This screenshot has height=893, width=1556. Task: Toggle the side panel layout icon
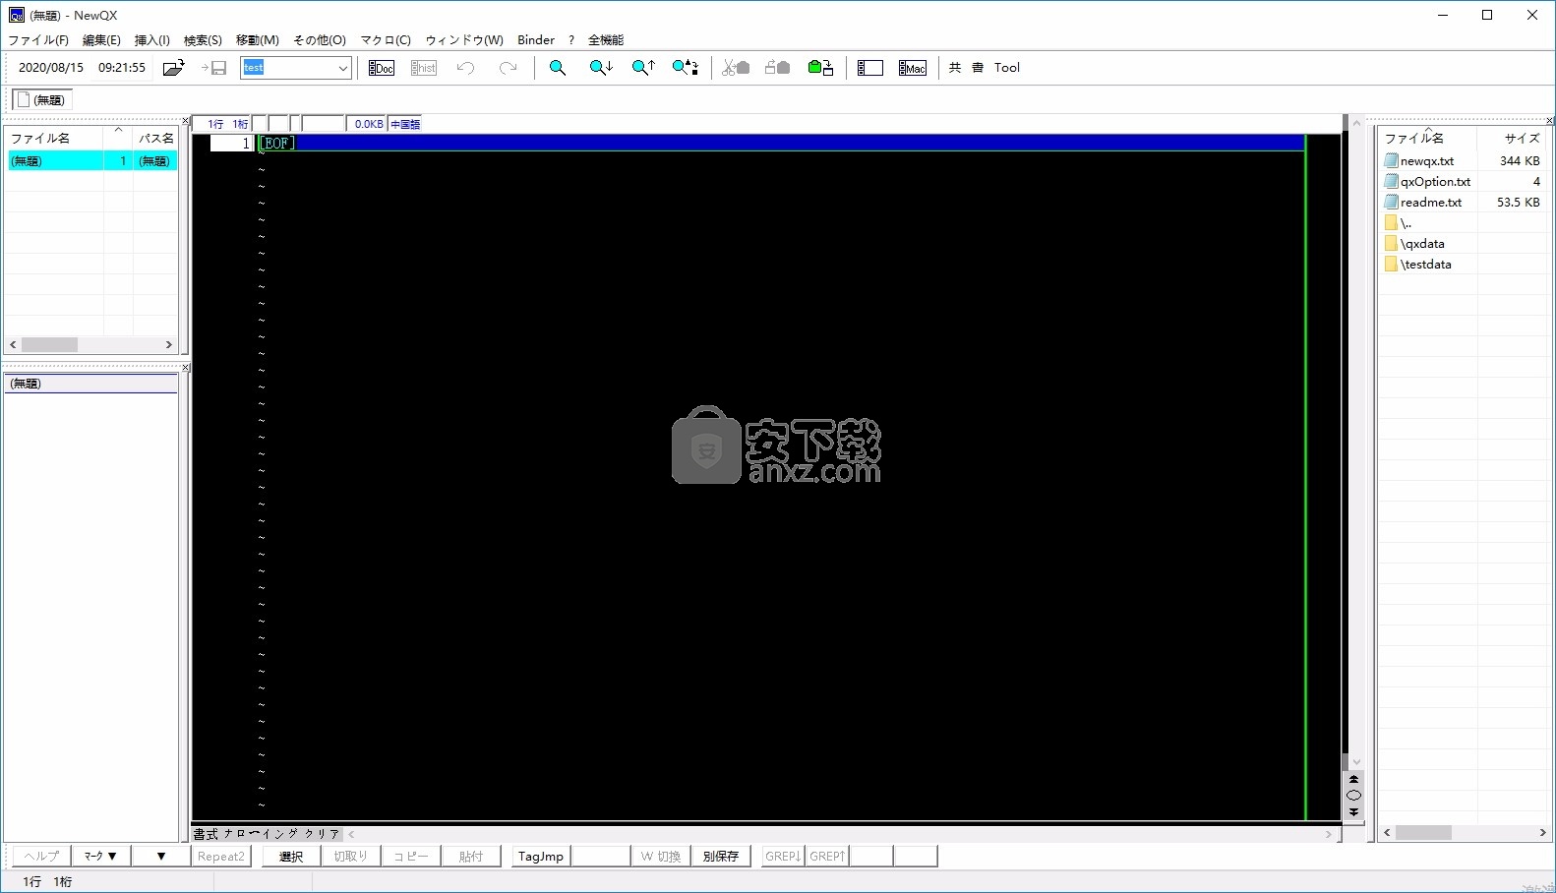[870, 68]
